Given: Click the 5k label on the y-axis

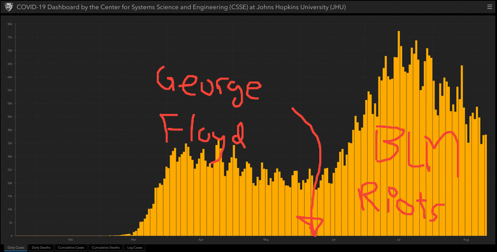Looking at the screenshot, I should point(10,223).
